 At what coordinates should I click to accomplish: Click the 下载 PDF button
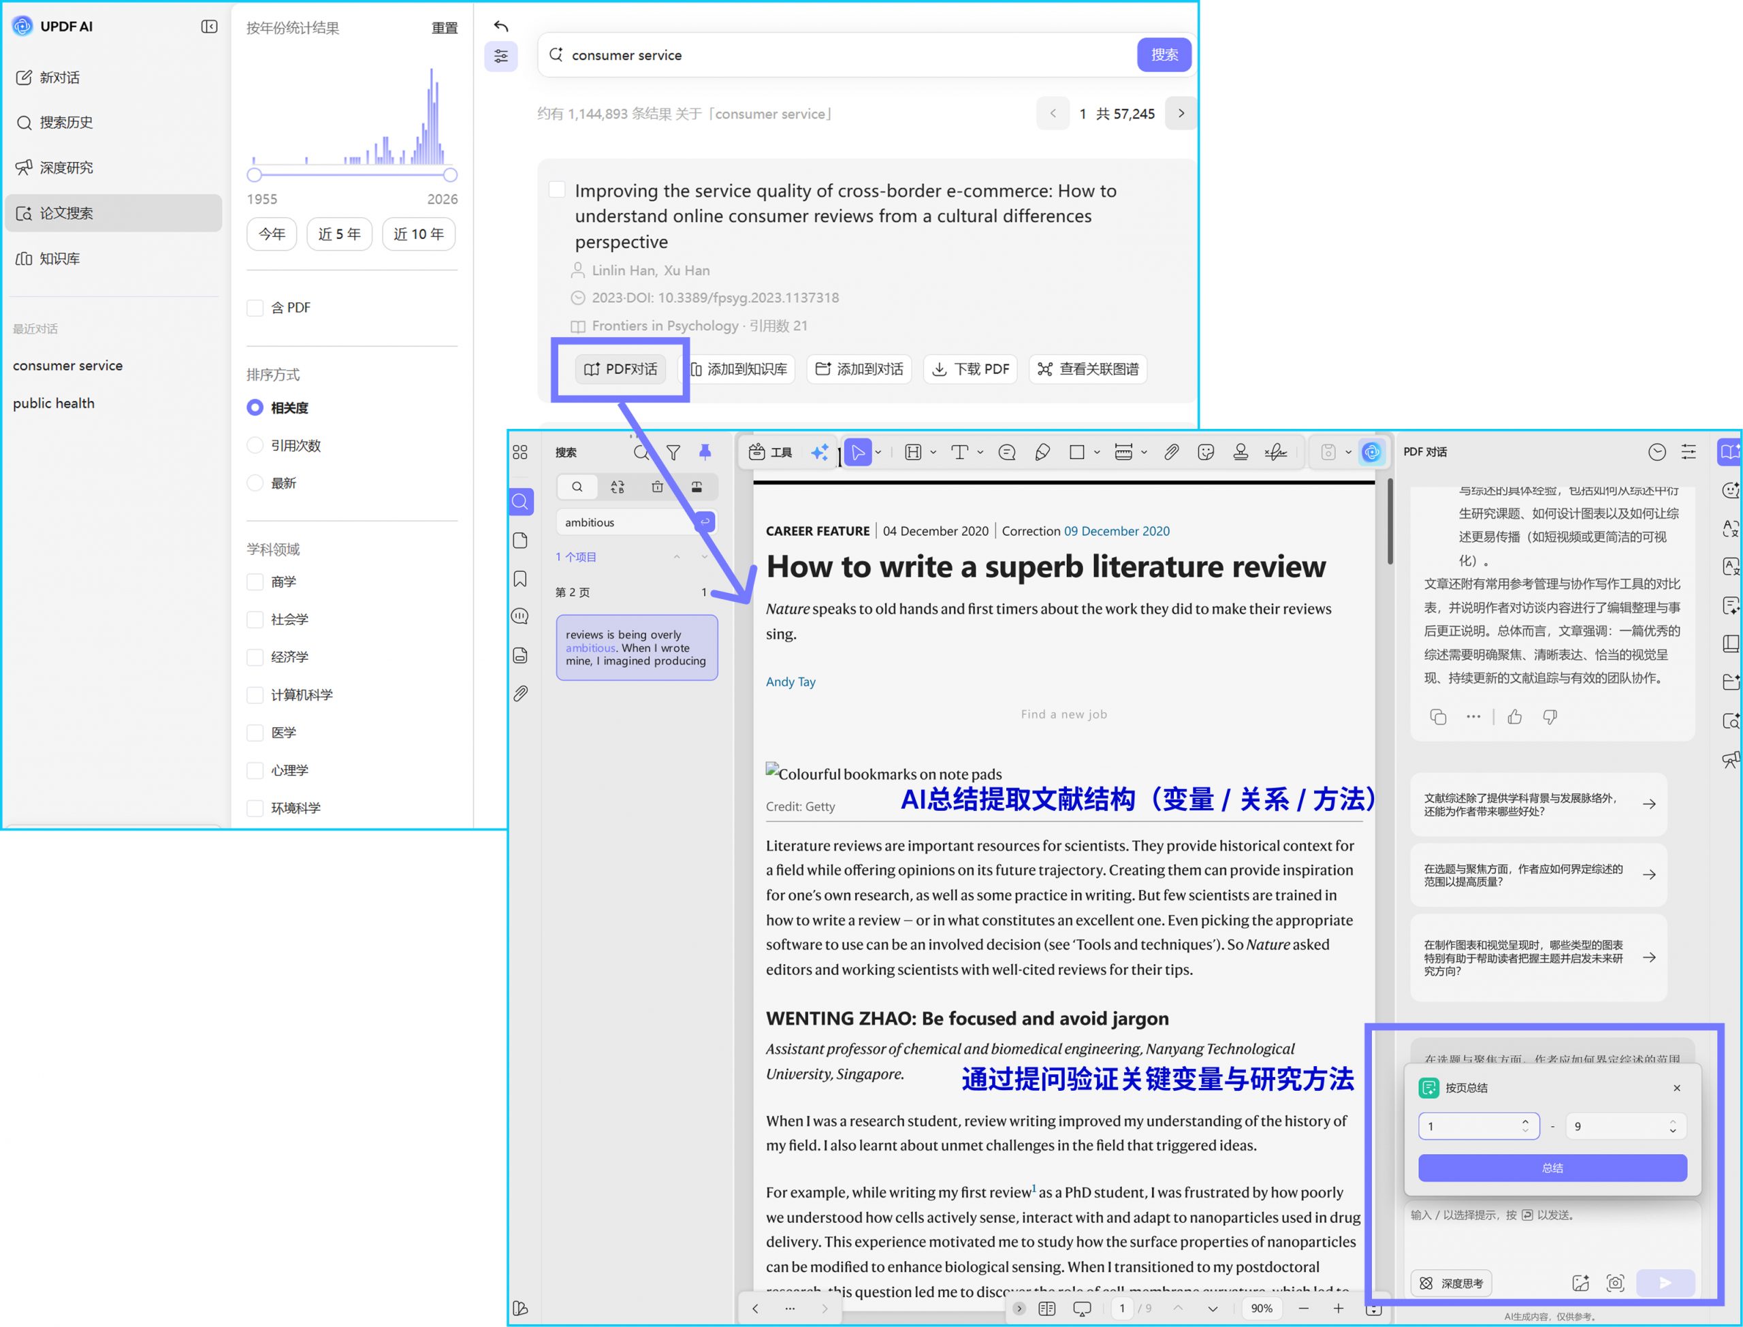click(x=971, y=370)
